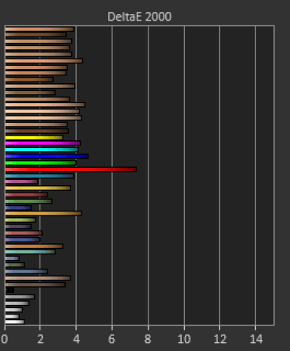Select the bottom-most white bar
Screen dimensions: 290x351
pyautogui.click(x=15, y=322)
